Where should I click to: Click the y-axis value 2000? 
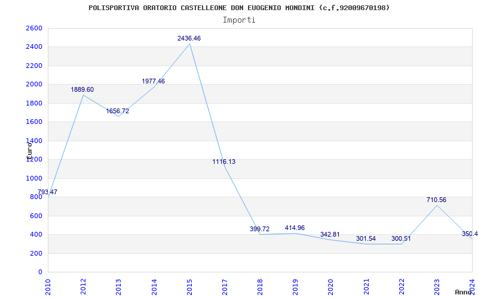34,85
